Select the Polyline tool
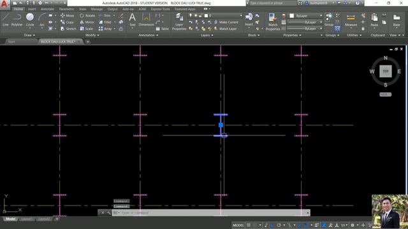 click(17, 20)
